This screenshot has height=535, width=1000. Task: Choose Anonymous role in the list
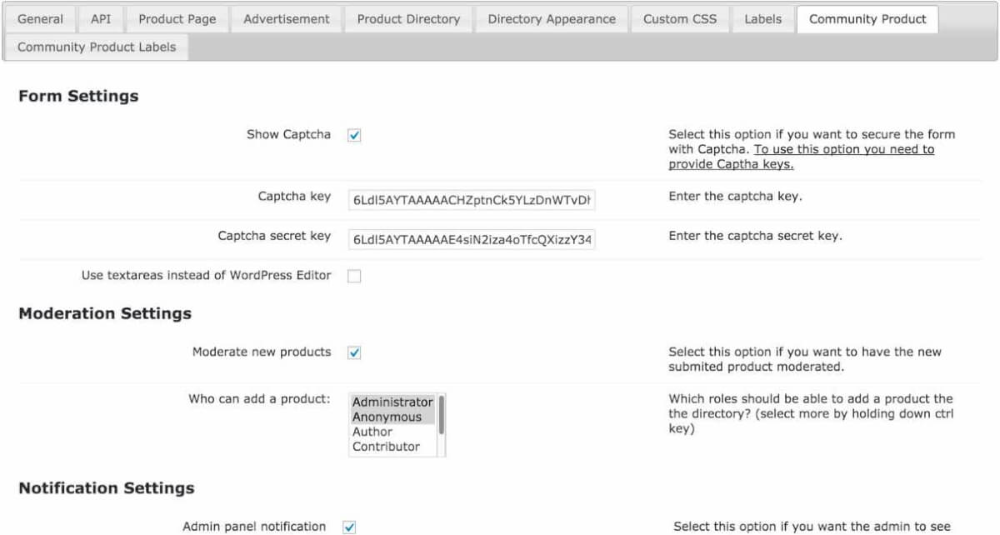387,417
